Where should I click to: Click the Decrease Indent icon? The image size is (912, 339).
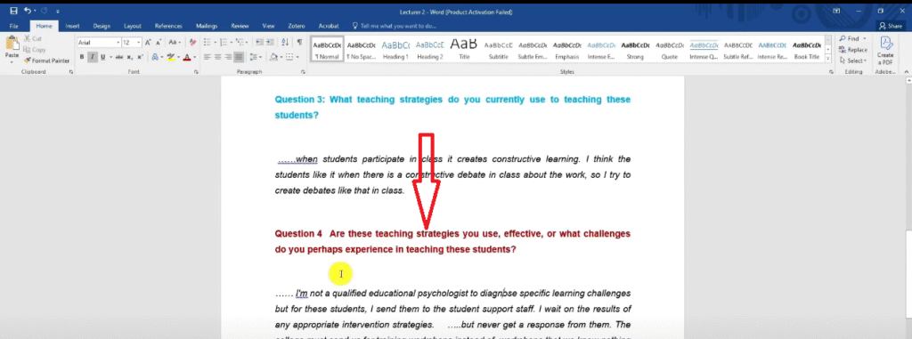point(259,43)
